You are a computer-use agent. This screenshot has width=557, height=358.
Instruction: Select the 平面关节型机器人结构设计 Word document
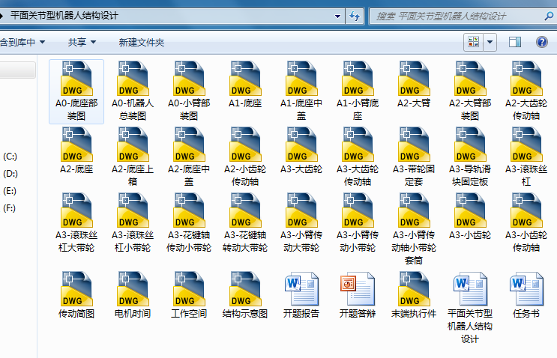click(x=470, y=308)
